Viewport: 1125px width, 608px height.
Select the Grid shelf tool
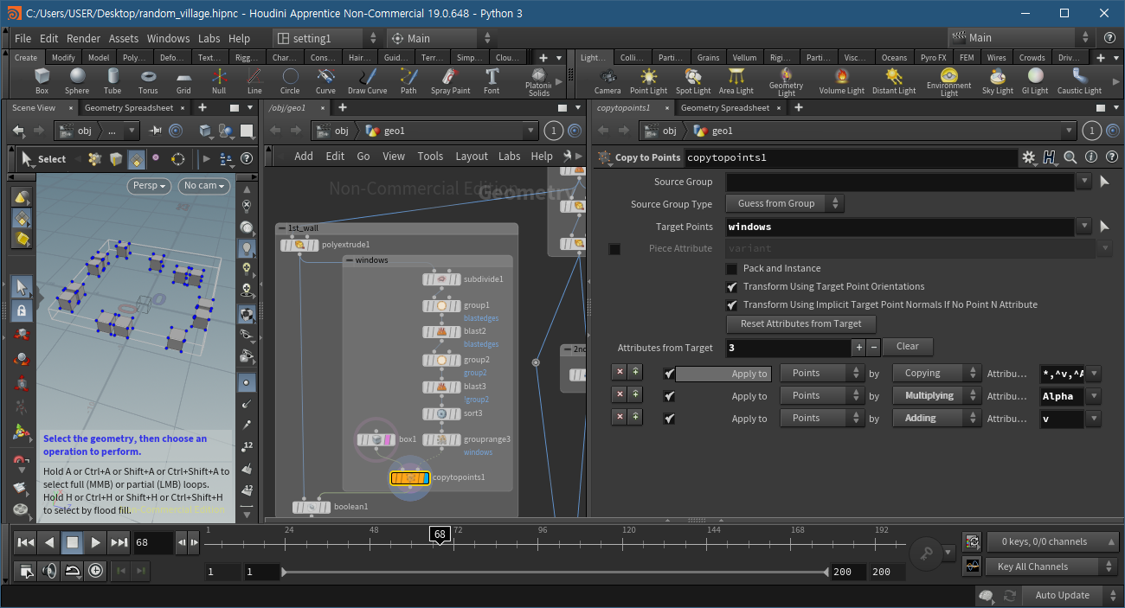pos(183,81)
